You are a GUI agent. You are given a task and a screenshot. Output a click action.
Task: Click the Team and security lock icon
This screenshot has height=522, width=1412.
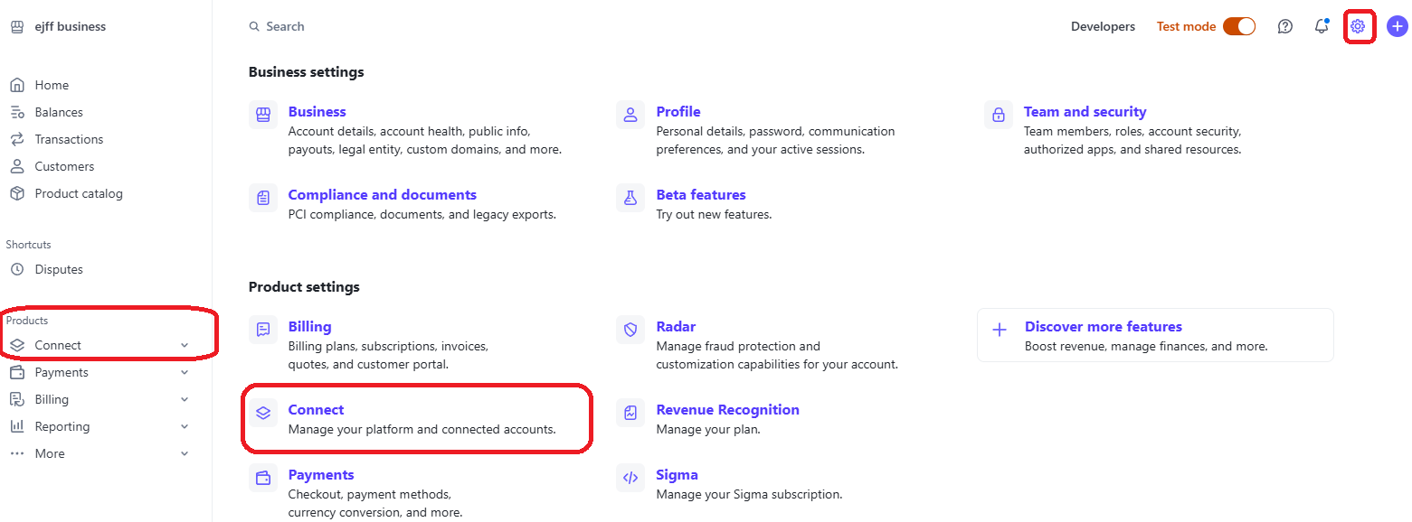[x=999, y=115]
